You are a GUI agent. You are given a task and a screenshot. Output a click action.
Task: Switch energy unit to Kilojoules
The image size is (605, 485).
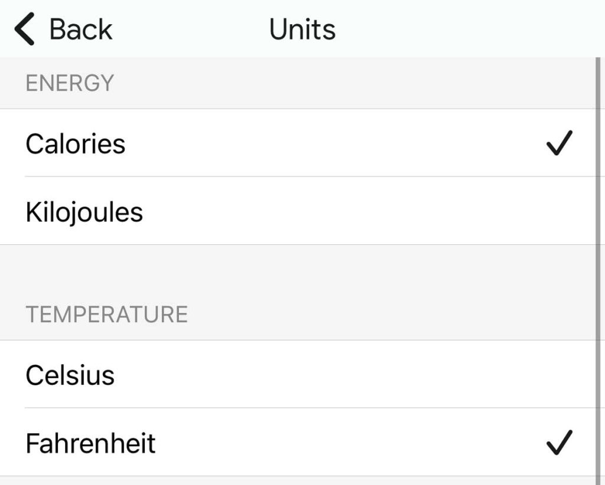[x=84, y=212]
